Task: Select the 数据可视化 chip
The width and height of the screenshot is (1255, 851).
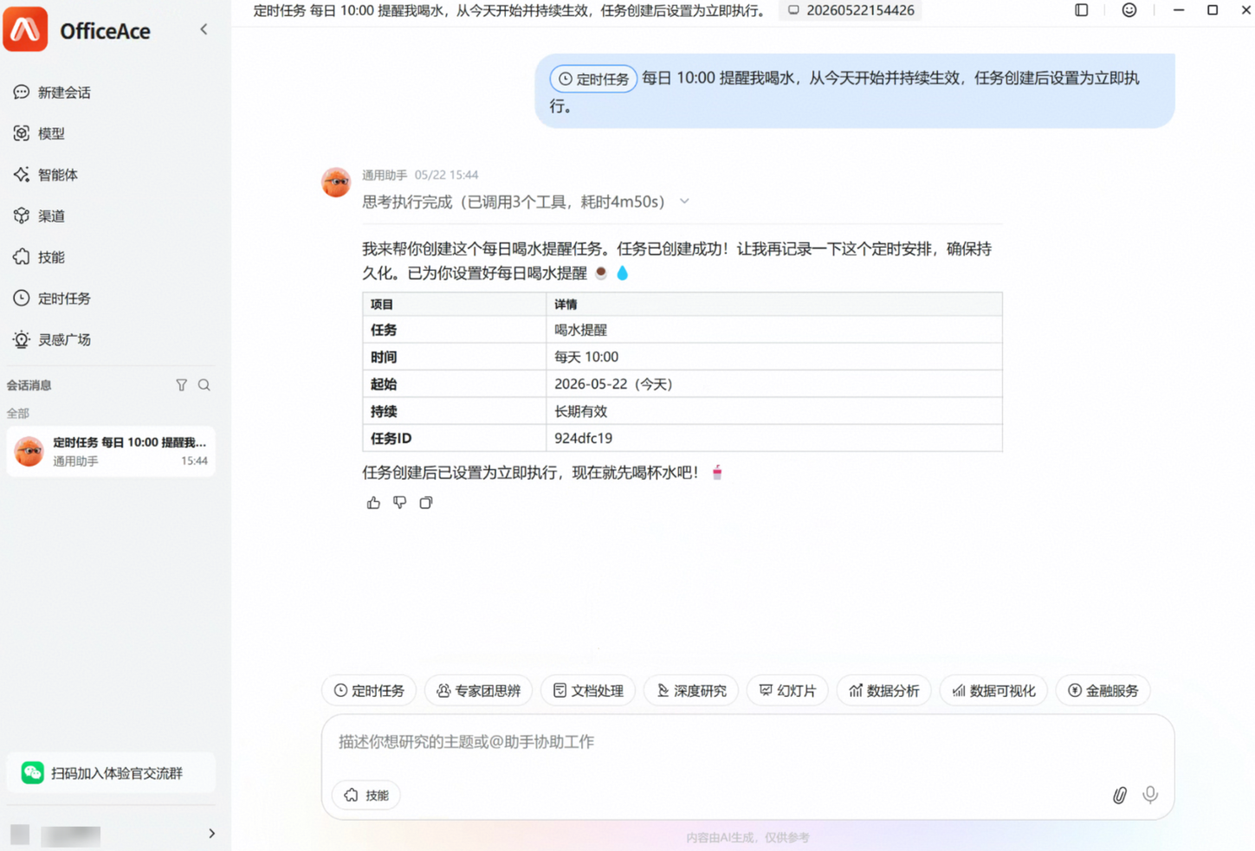Action: pyautogui.click(x=993, y=691)
